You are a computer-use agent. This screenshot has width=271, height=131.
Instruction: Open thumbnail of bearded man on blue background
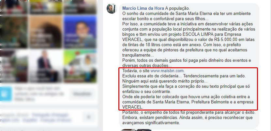[x=80, y=32]
